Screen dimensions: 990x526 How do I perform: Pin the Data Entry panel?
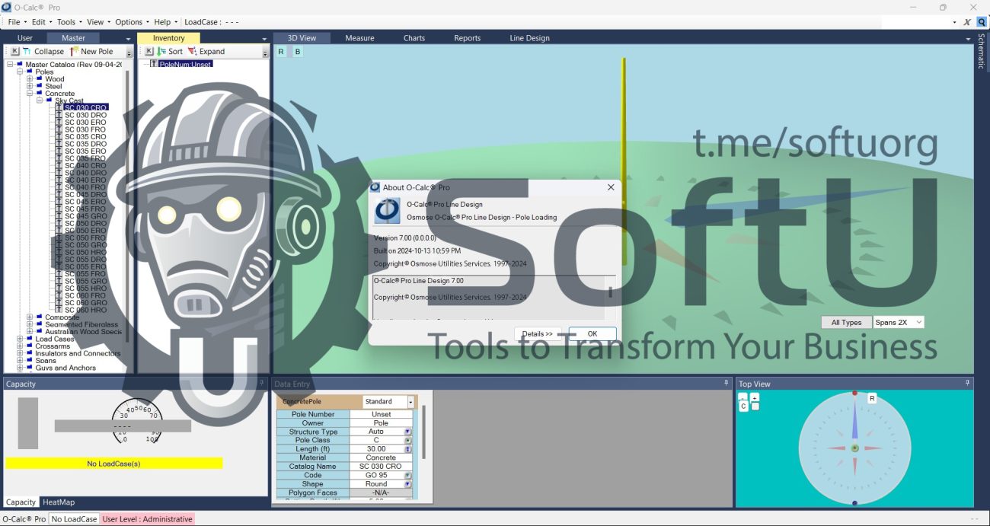tap(727, 384)
